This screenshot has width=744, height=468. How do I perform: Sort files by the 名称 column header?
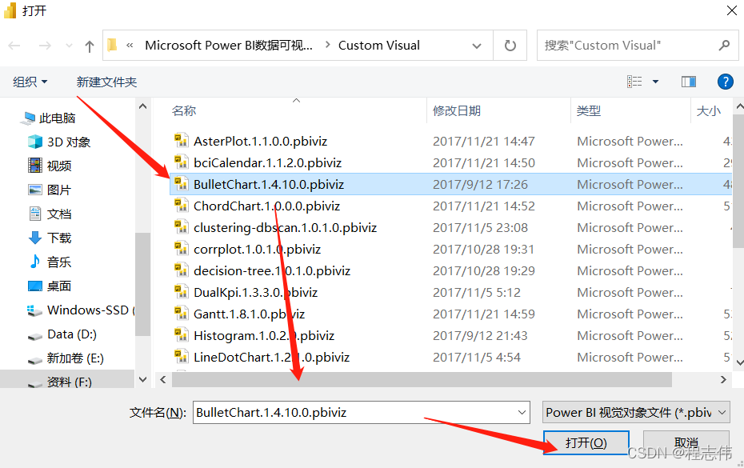click(183, 110)
